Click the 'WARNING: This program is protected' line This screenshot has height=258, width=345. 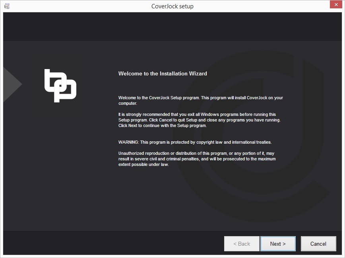(x=195, y=142)
